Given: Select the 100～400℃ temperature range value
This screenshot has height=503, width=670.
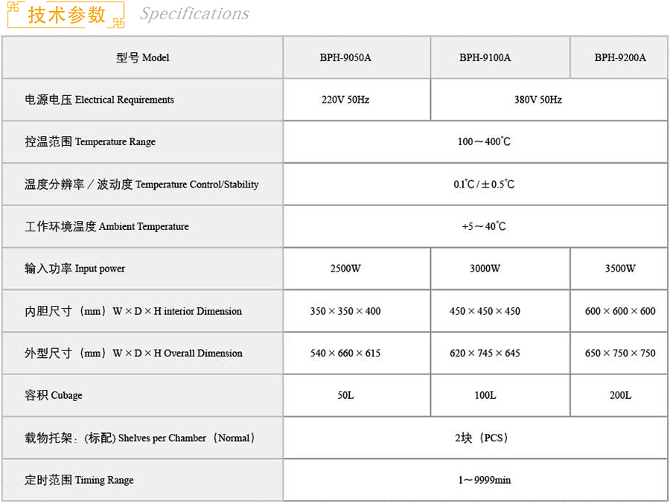Looking at the screenshot, I should coord(484,141).
